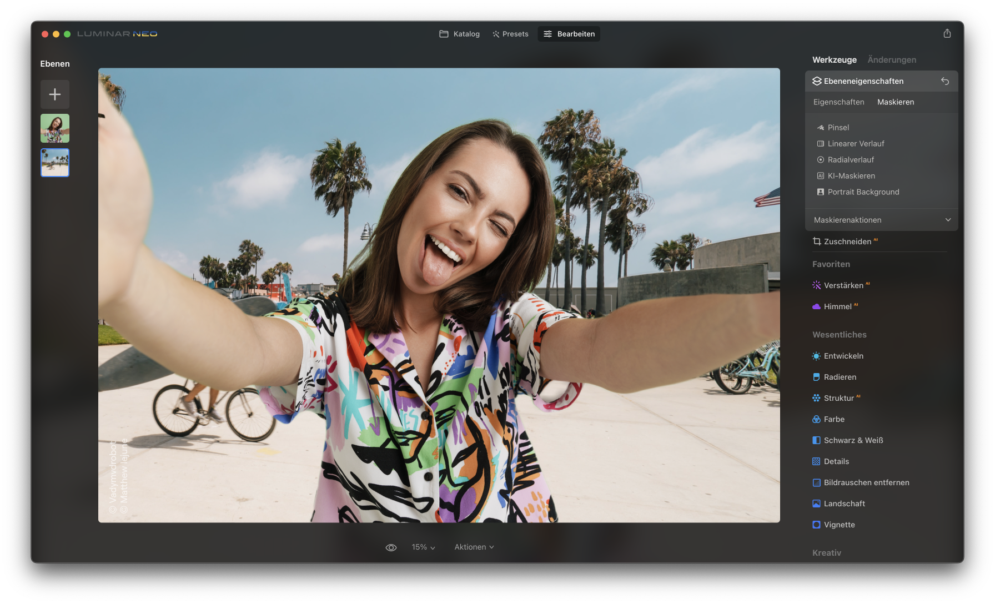The width and height of the screenshot is (995, 604).
Task: Add a new layer with plus button
Action: tap(55, 94)
